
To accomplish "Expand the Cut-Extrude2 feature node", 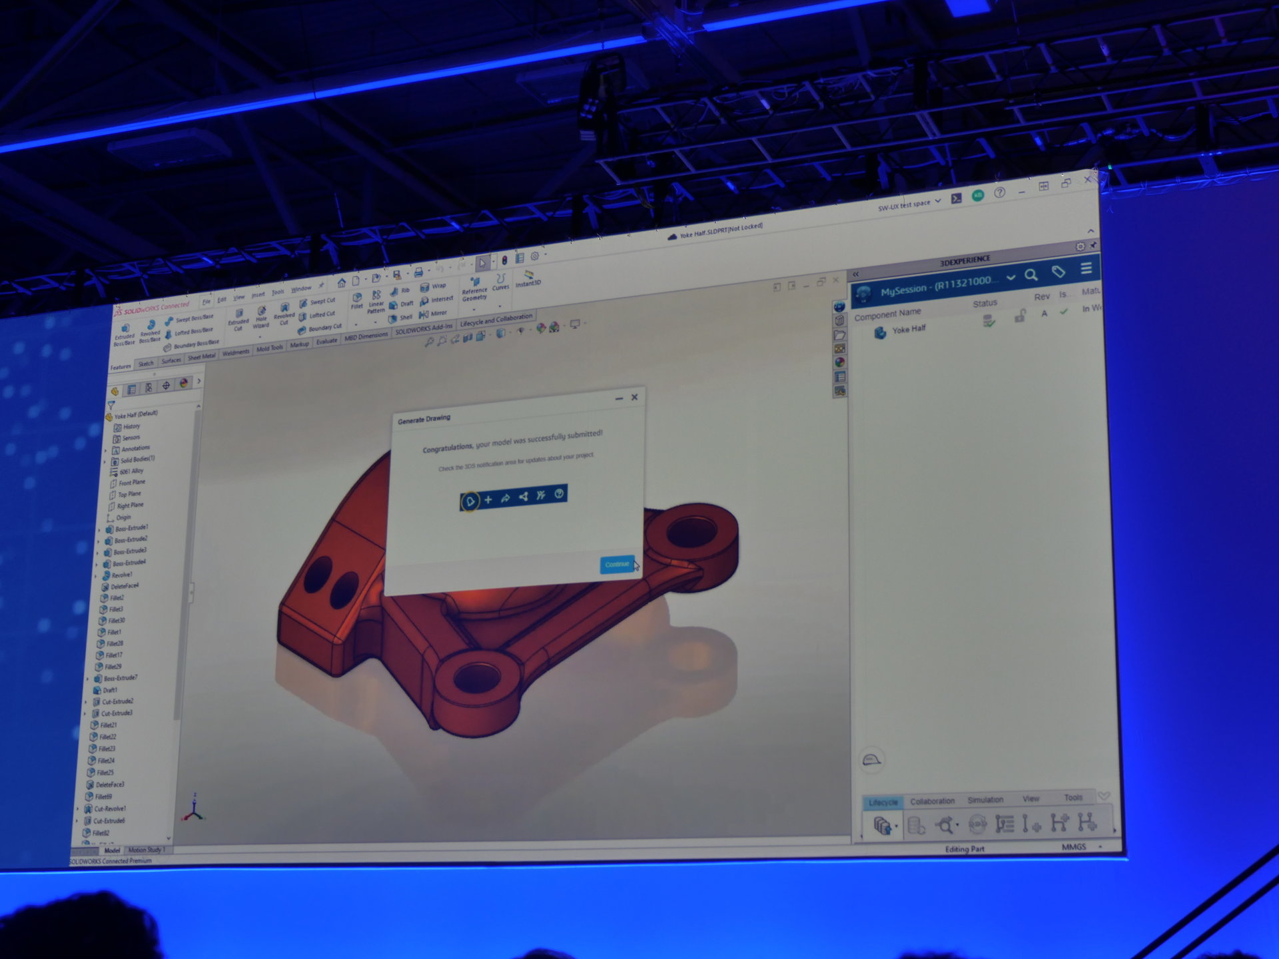I will tap(85, 702).
